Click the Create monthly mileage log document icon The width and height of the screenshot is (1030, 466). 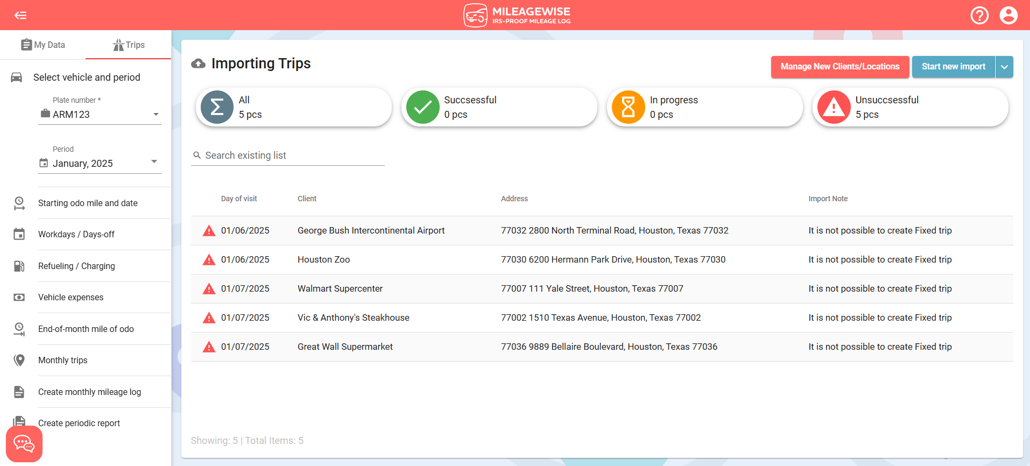pyautogui.click(x=19, y=392)
